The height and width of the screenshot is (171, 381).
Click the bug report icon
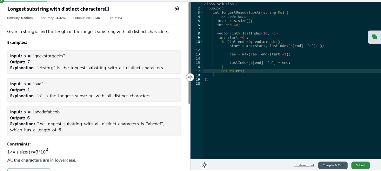point(177,9)
